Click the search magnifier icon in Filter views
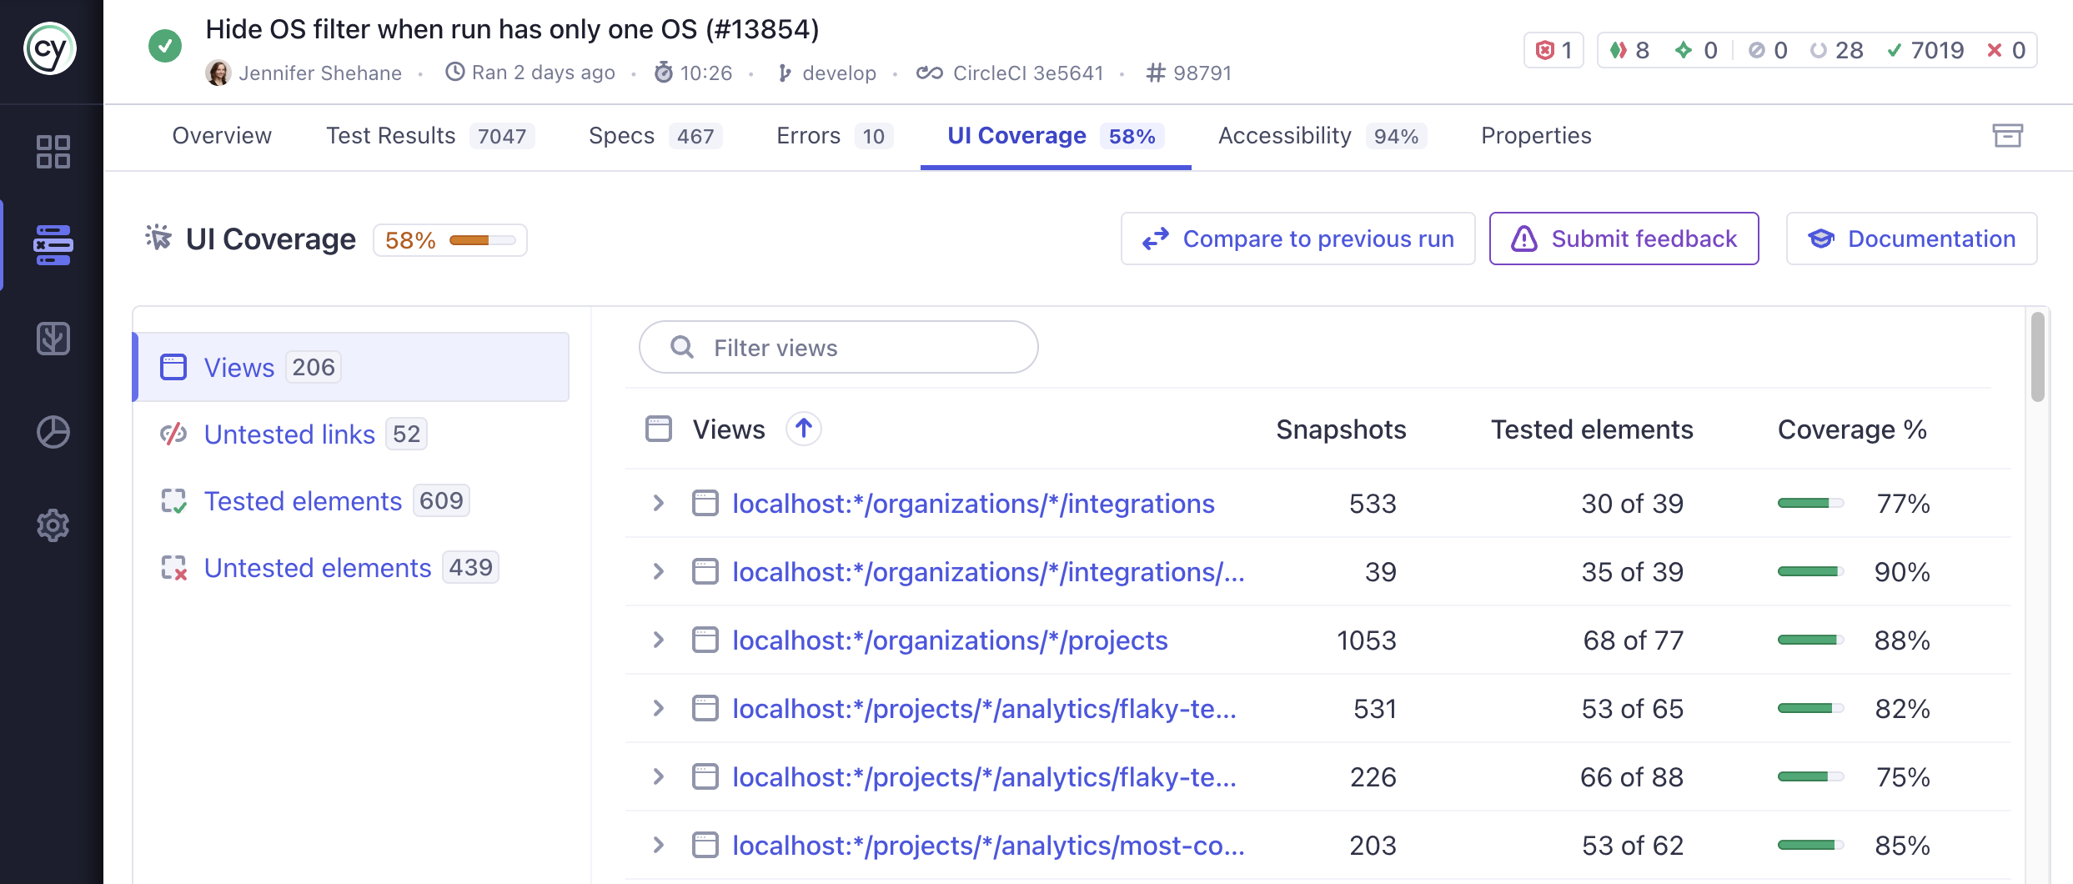Viewport: 2073px width, 884px height. point(682,347)
